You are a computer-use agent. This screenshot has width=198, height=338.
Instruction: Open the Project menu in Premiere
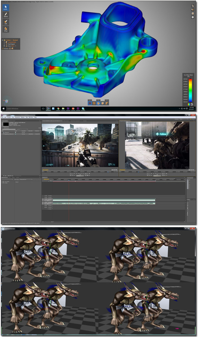(x=9, y=117)
